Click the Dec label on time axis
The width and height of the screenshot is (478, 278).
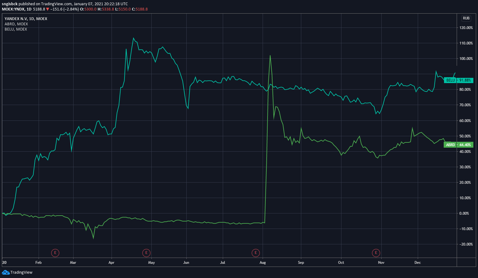pyautogui.click(x=417, y=263)
